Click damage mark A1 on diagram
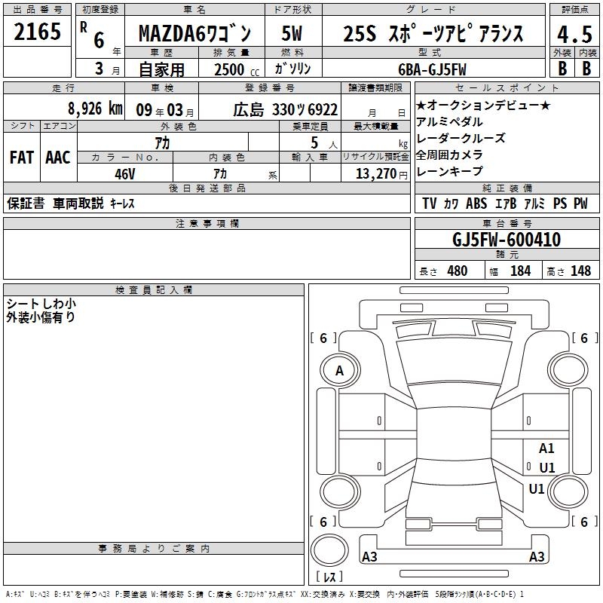Image resolution: width=603 pixels, height=603 pixels. tap(546, 448)
